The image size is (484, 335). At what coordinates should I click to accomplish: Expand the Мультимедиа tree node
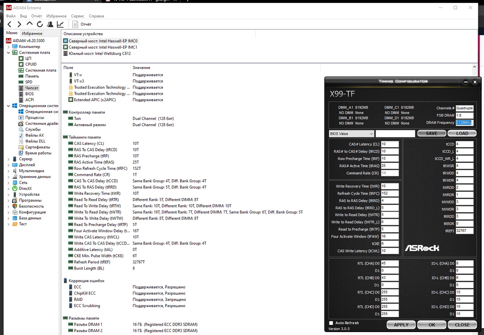[x=9, y=171]
